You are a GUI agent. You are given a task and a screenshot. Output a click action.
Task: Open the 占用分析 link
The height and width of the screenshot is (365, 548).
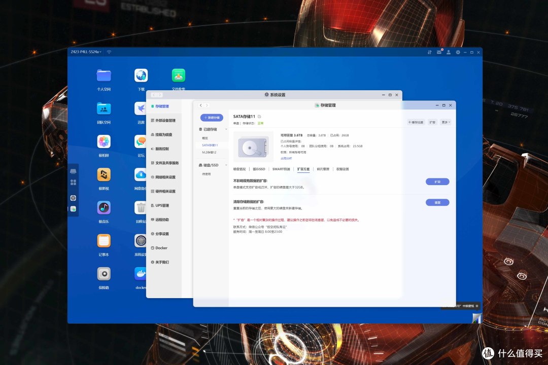pyautogui.click(x=286, y=158)
